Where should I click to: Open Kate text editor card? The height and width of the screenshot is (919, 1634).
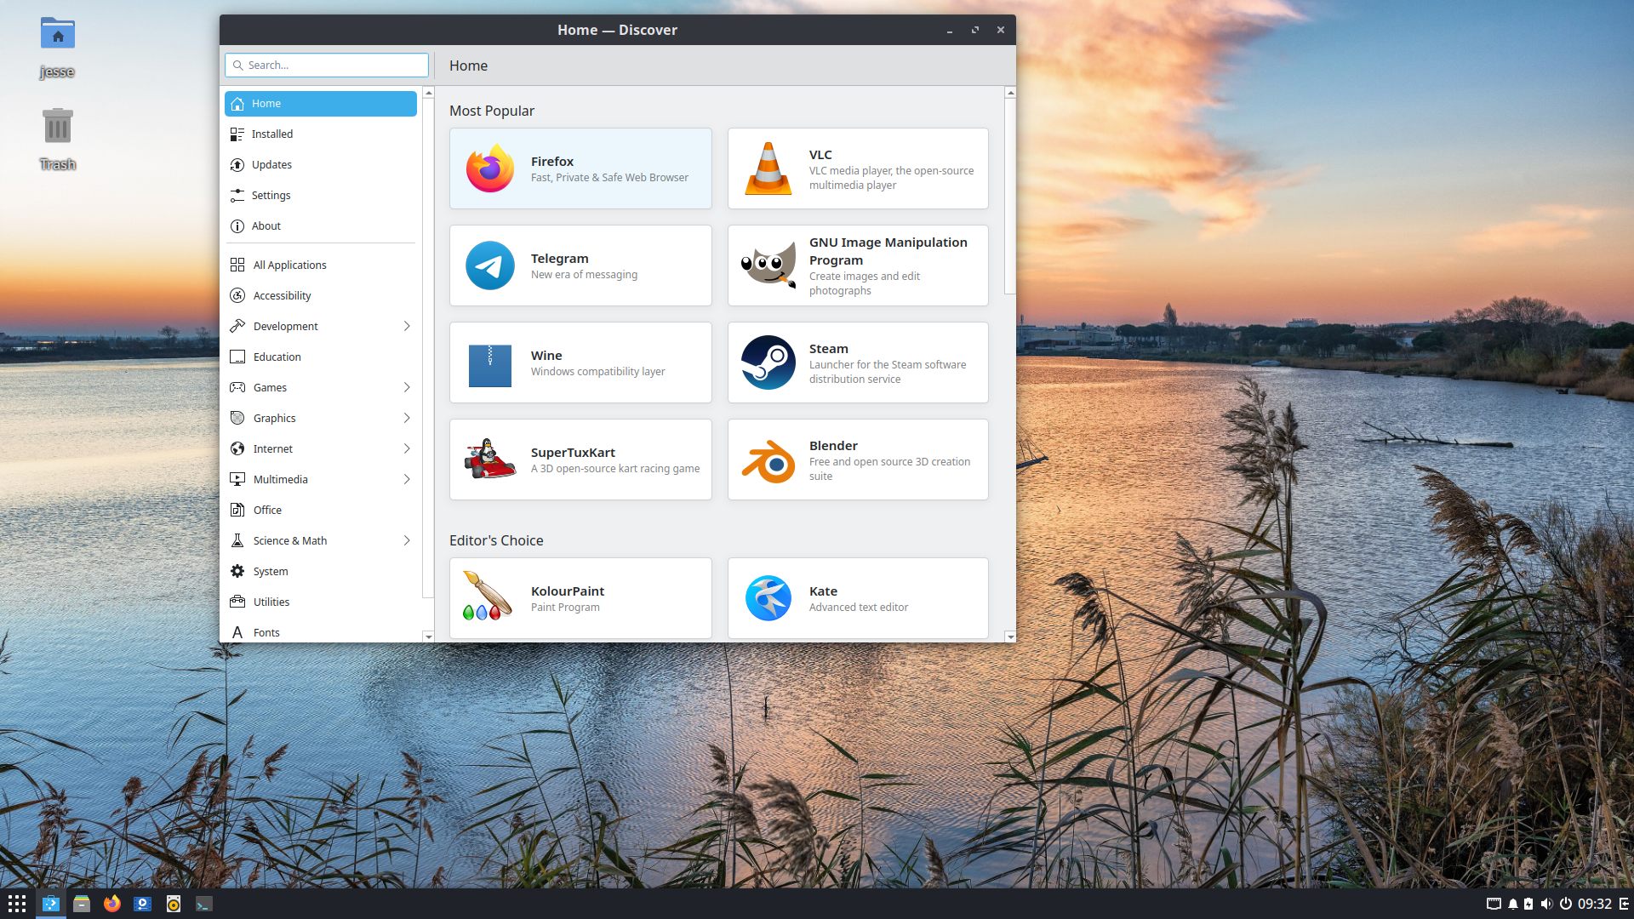(x=858, y=598)
